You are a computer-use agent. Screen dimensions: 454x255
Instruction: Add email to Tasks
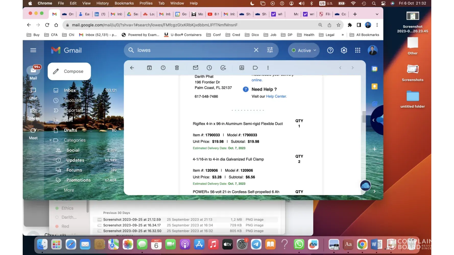coord(223,68)
